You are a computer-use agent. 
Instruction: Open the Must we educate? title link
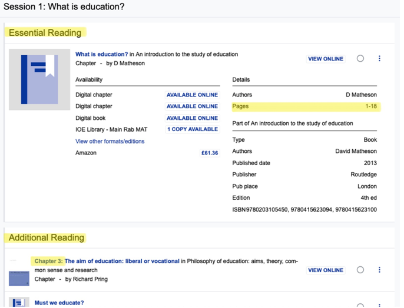59,303
